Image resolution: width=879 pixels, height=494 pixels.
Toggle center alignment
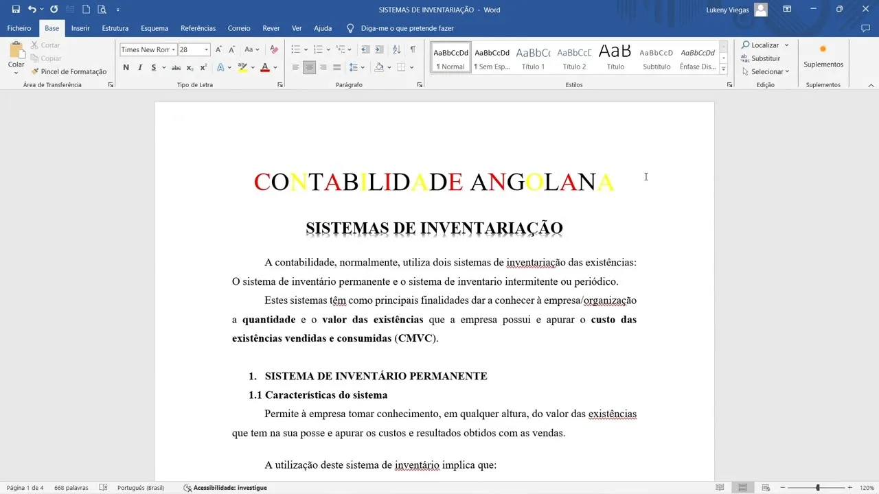point(309,67)
